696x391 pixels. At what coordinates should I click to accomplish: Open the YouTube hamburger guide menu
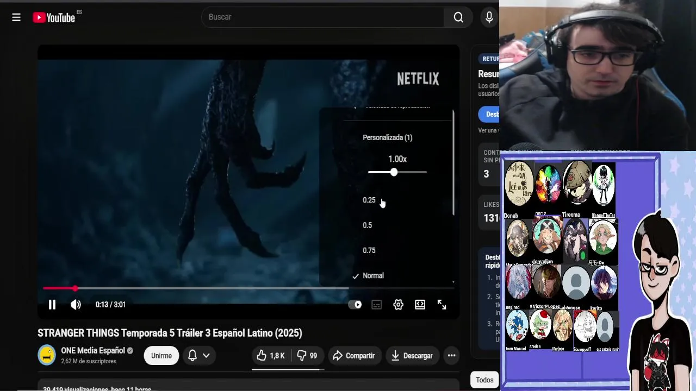[x=16, y=17]
